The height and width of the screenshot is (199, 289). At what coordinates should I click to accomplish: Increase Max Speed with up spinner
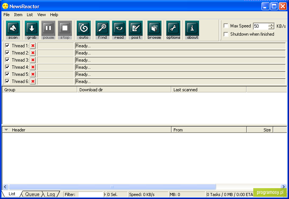coord(271,25)
